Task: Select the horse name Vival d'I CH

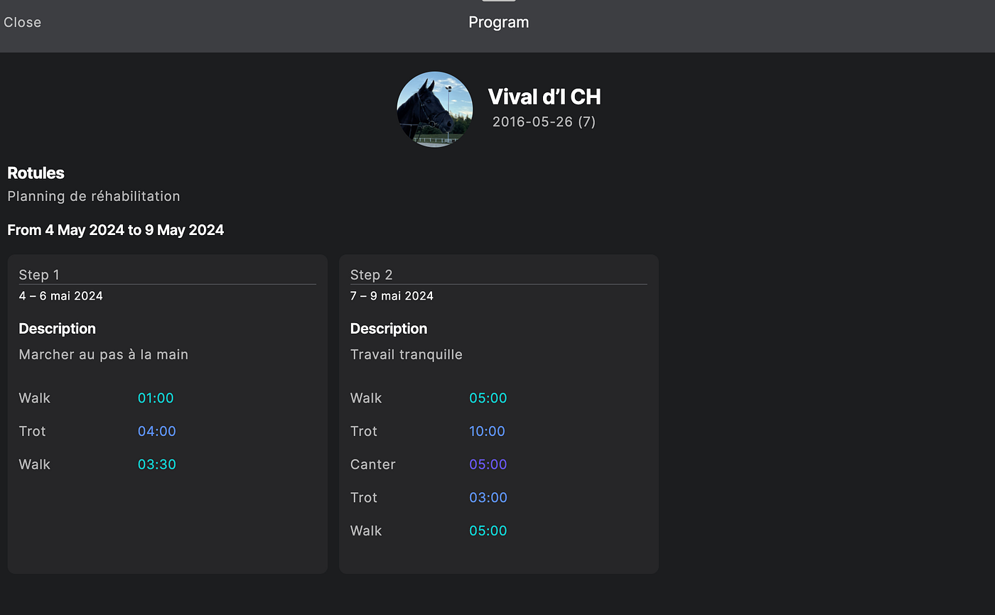Action: click(x=544, y=97)
